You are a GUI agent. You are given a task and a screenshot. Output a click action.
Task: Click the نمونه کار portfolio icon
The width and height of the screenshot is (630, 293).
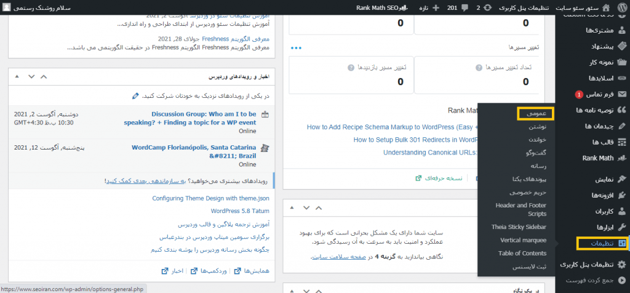coord(621,62)
